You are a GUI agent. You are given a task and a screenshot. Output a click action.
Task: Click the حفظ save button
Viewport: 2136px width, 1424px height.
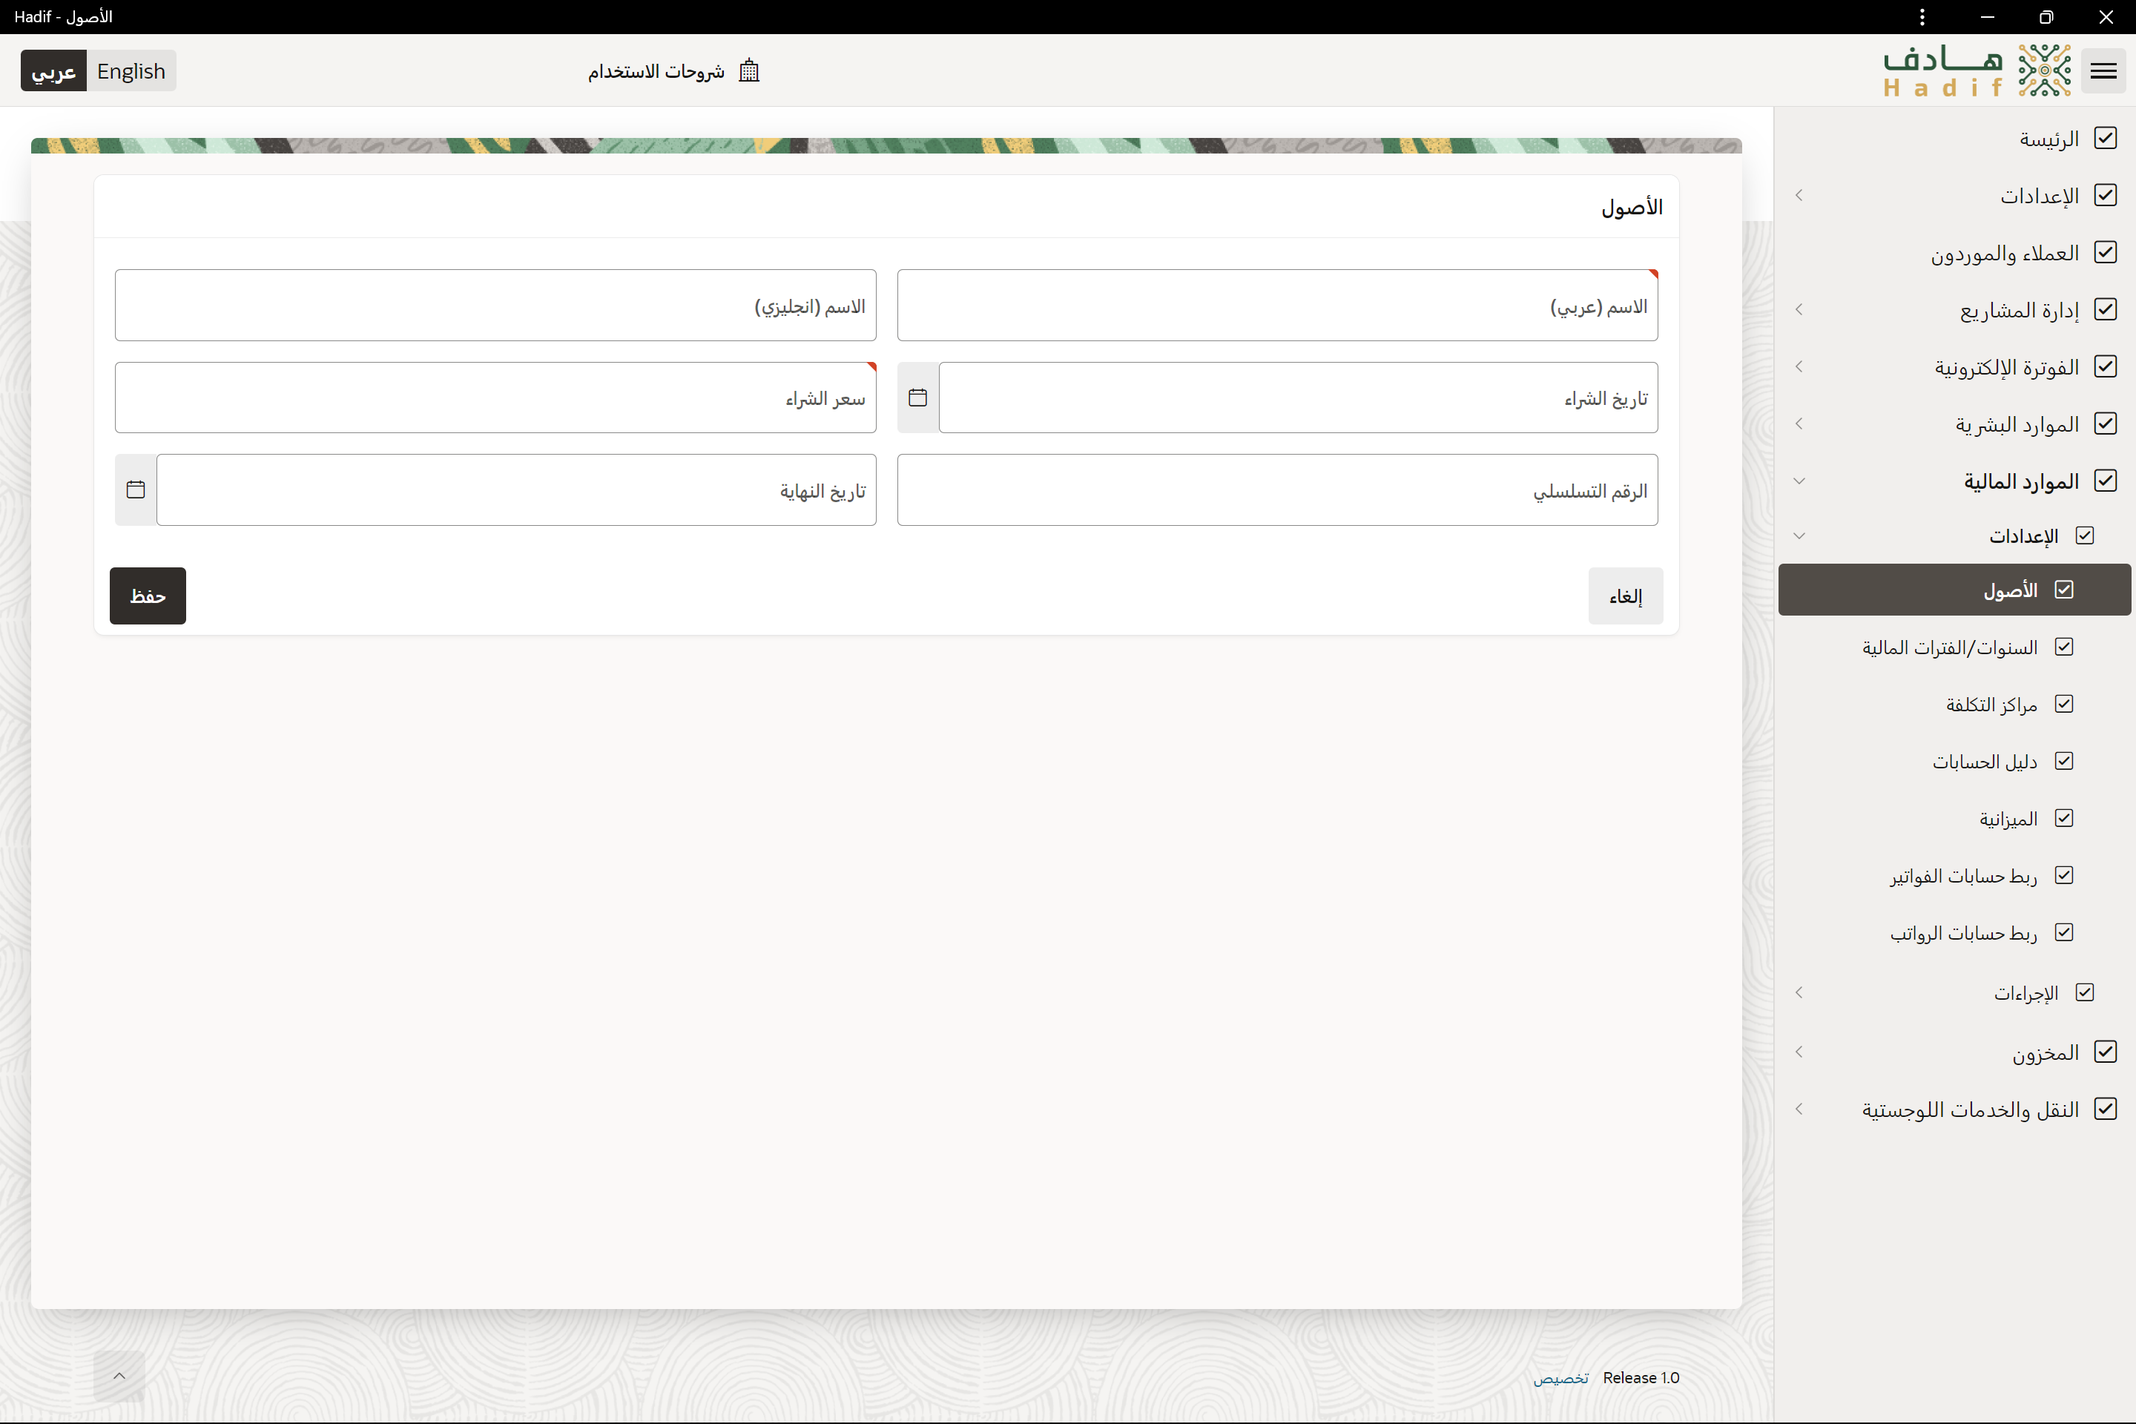coord(147,596)
